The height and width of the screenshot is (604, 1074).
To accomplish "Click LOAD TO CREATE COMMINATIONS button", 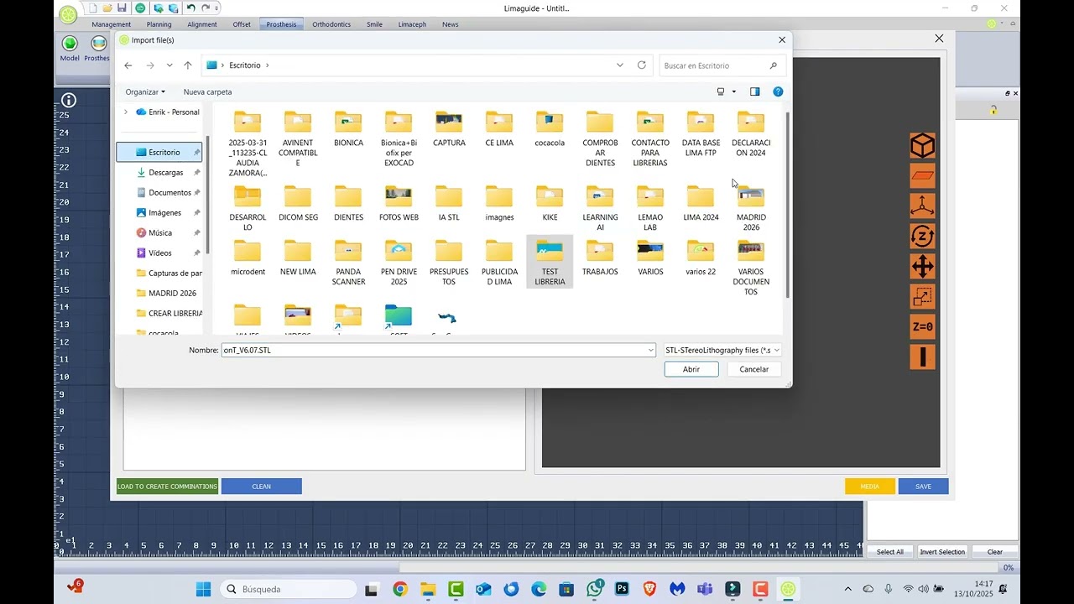I will coord(167,487).
